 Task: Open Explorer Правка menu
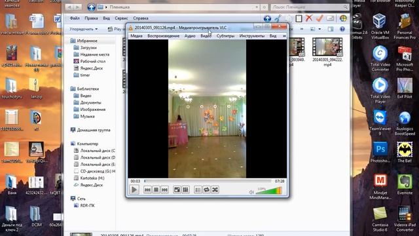coord(91,18)
